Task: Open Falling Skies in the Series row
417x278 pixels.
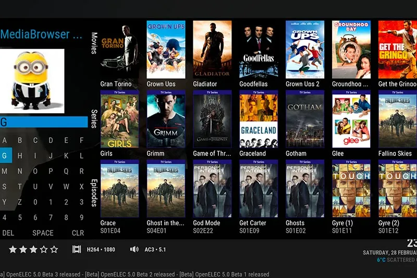Action: tap(398, 119)
